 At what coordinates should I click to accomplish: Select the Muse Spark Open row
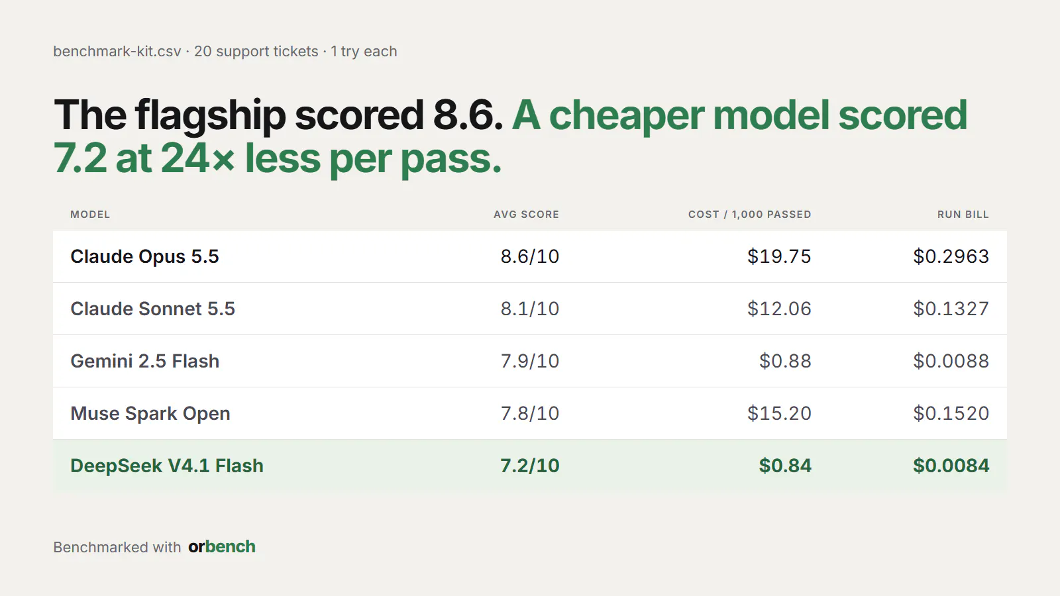tap(530, 413)
